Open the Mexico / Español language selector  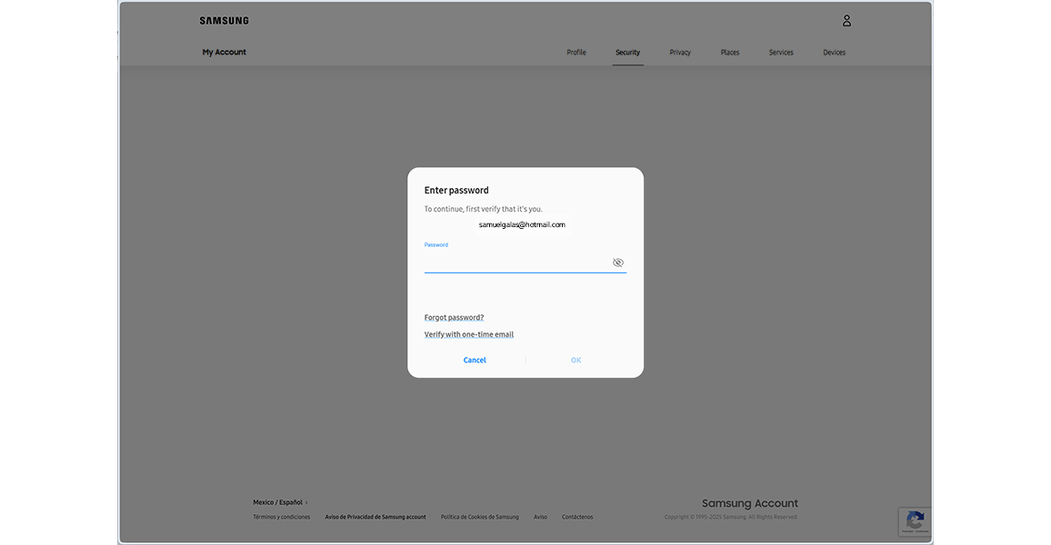tap(277, 501)
